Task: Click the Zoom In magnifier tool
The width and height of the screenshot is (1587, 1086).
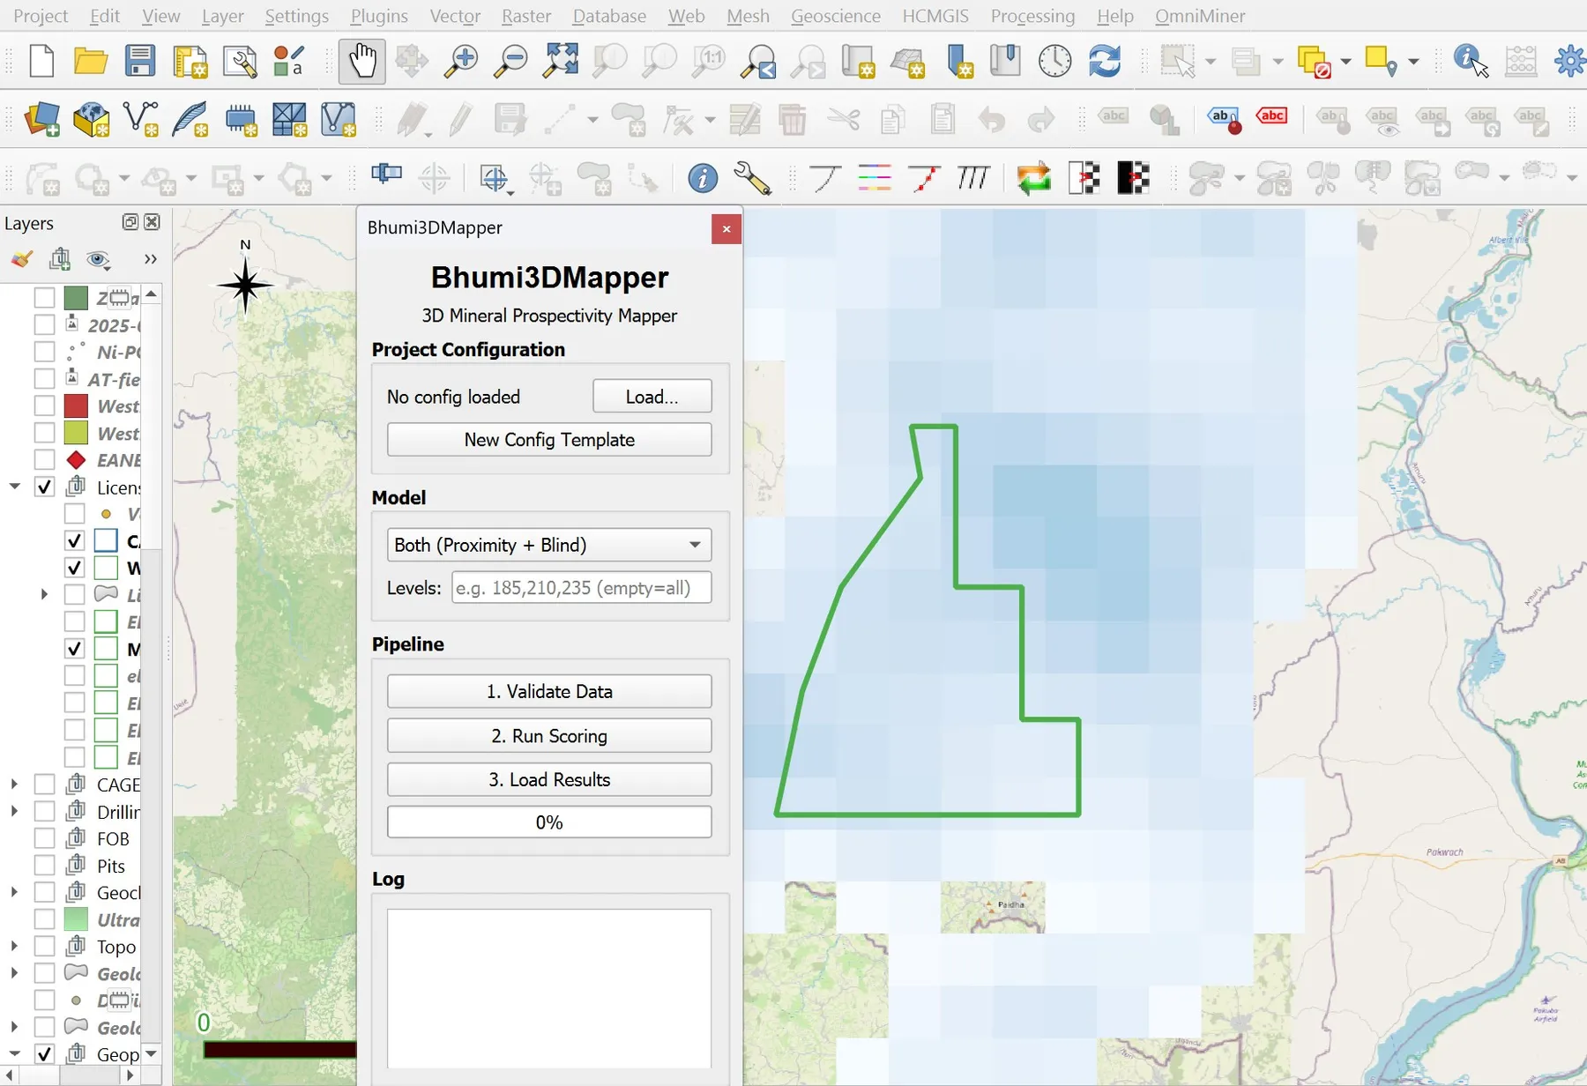Action: pyautogui.click(x=460, y=61)
